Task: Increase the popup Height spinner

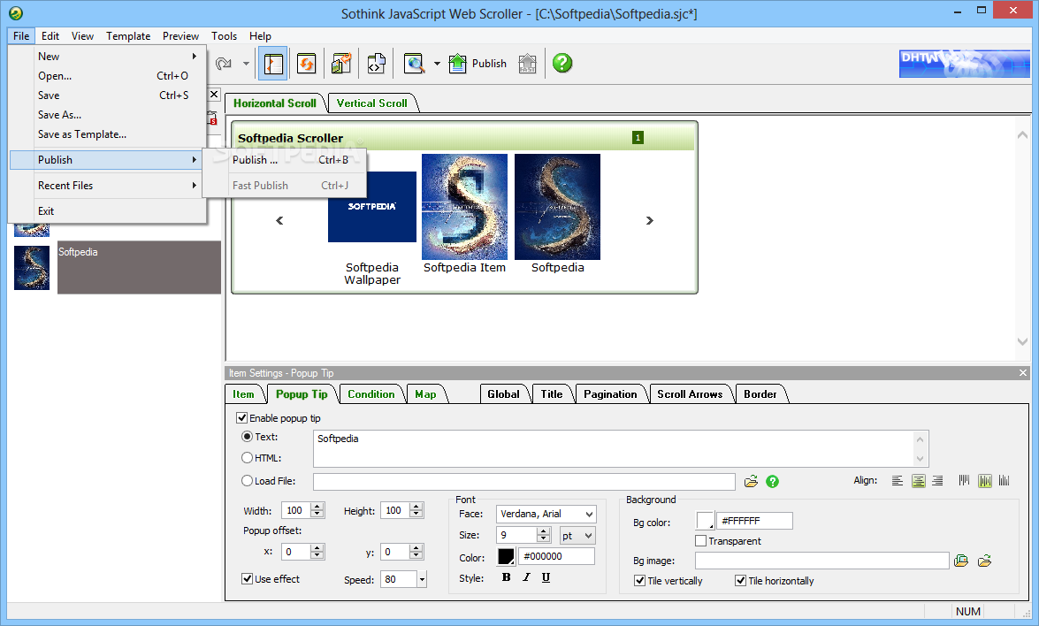Action: point(416,507)
